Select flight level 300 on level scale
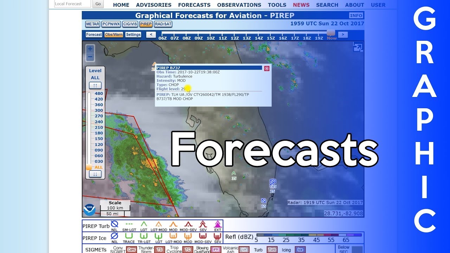The height and width of the screenshot is (253, 450). point(99,110)
